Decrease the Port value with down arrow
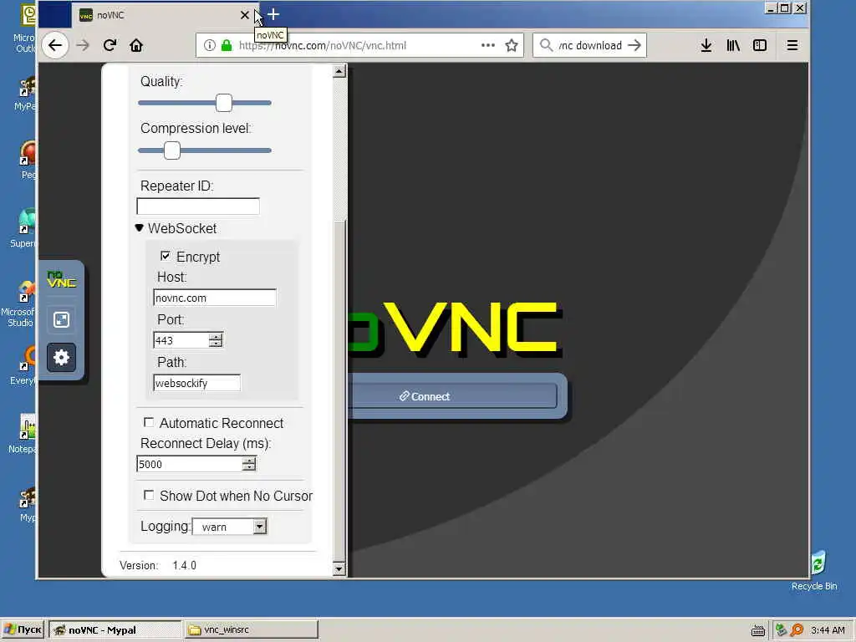 (216, 344)
